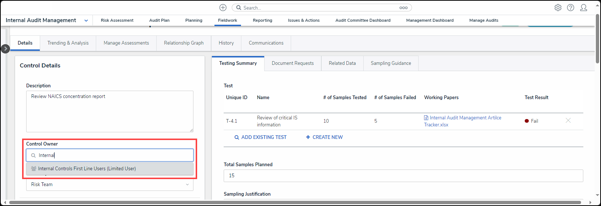Open the settings gear icon
Screen dimensions: 601x206
[558, 8]
